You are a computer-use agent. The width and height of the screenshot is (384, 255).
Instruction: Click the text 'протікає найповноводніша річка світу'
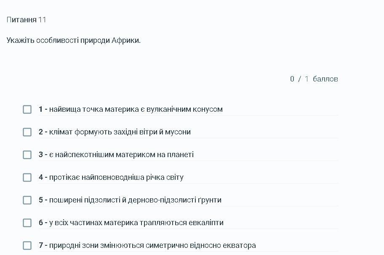116,177
